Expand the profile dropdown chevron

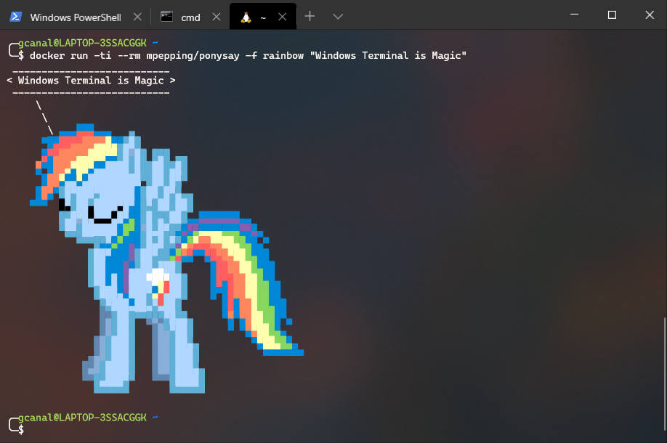[x=337, y=16]
